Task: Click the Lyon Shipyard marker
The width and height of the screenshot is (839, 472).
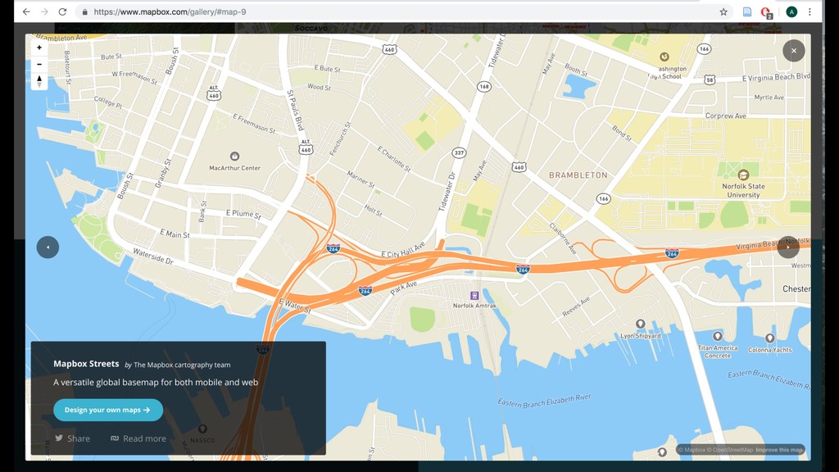Action: tap(640, 324)
